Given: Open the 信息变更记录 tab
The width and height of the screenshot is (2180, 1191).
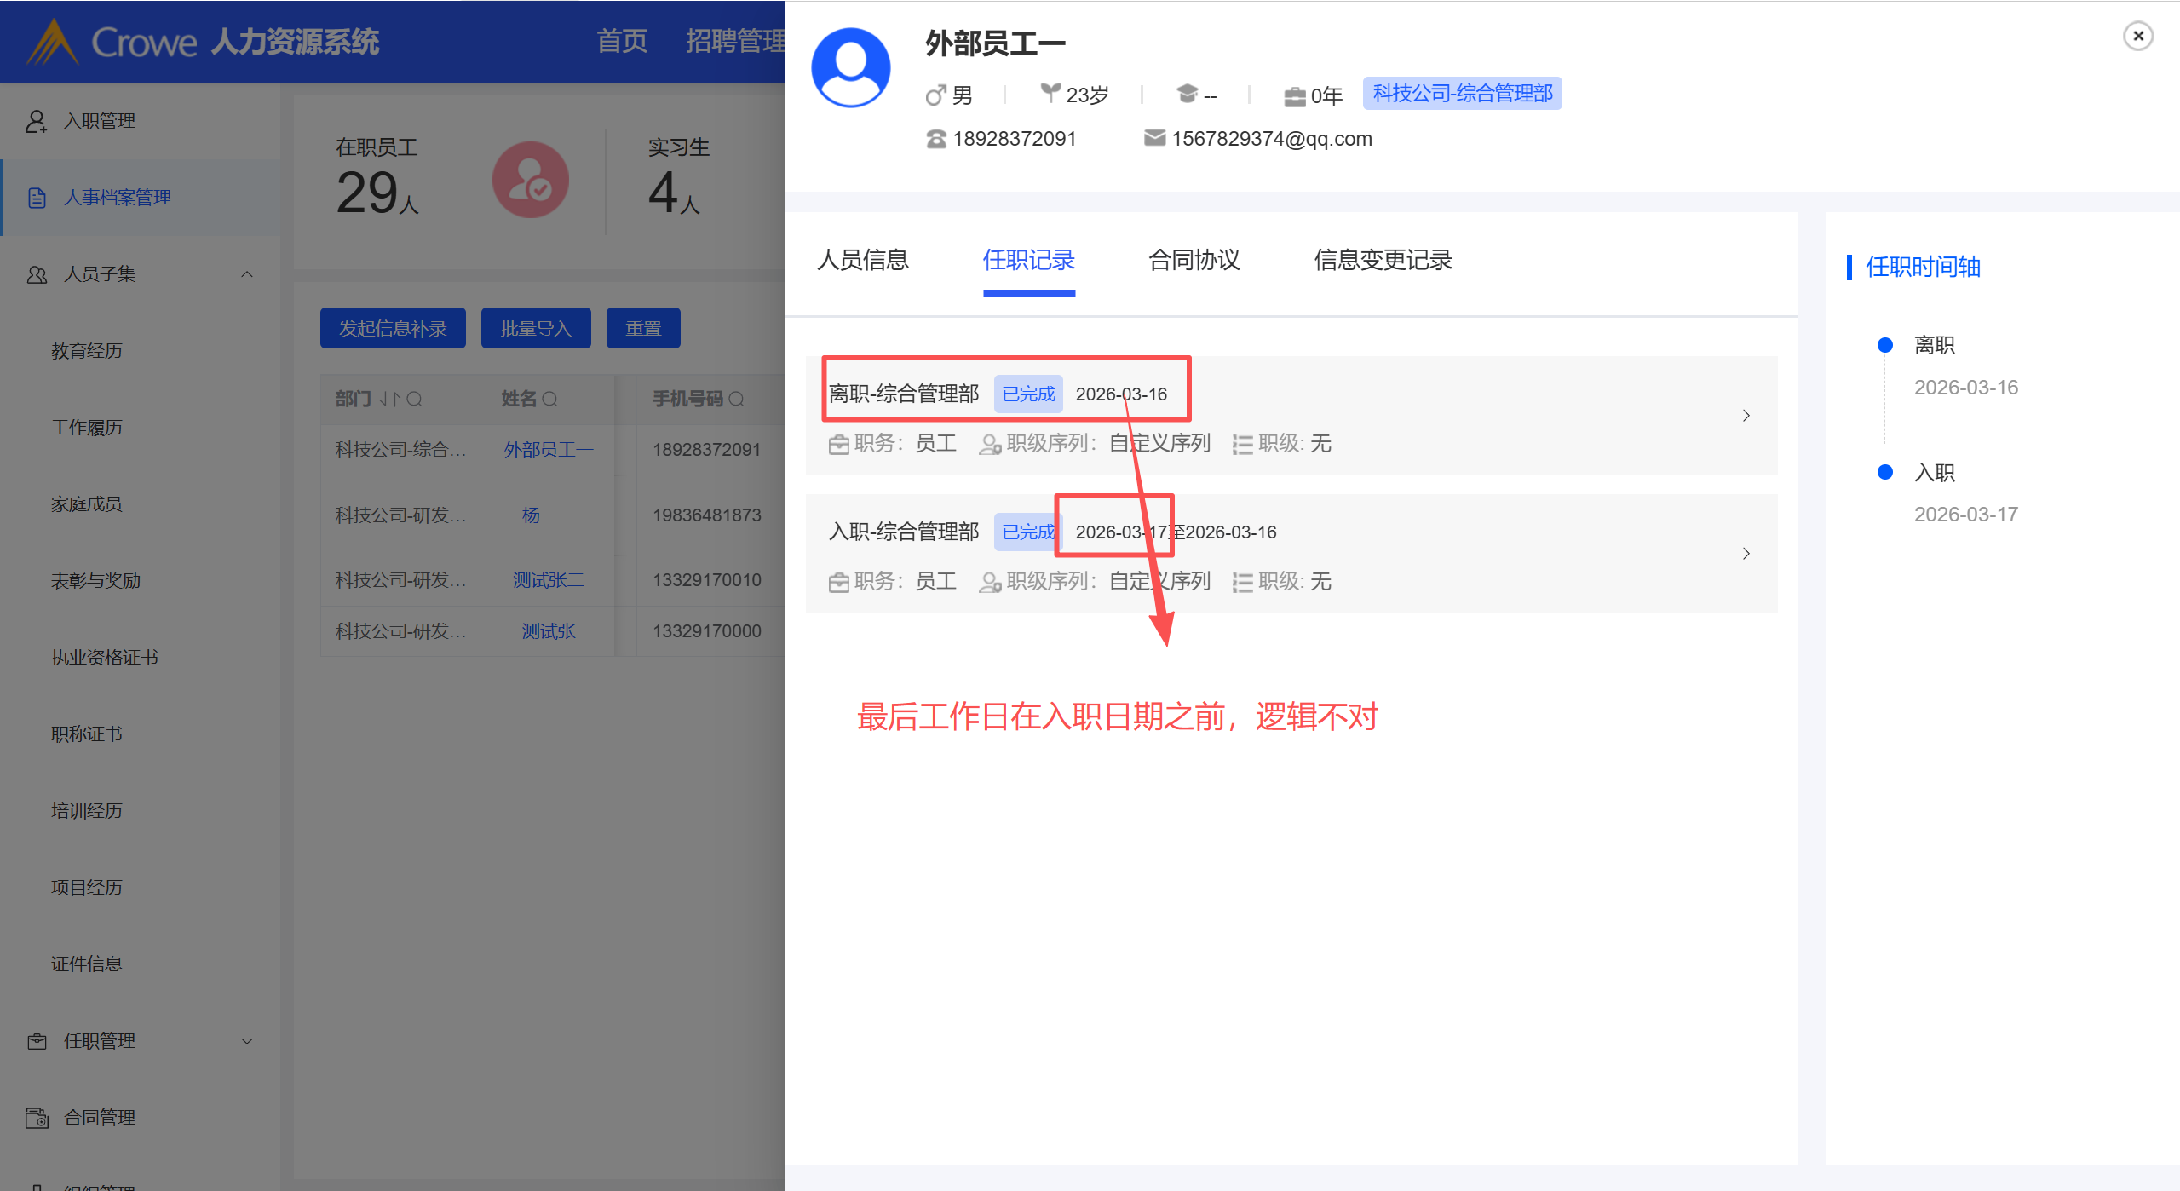Looking at the screenshot, I should coord(1382,260).
